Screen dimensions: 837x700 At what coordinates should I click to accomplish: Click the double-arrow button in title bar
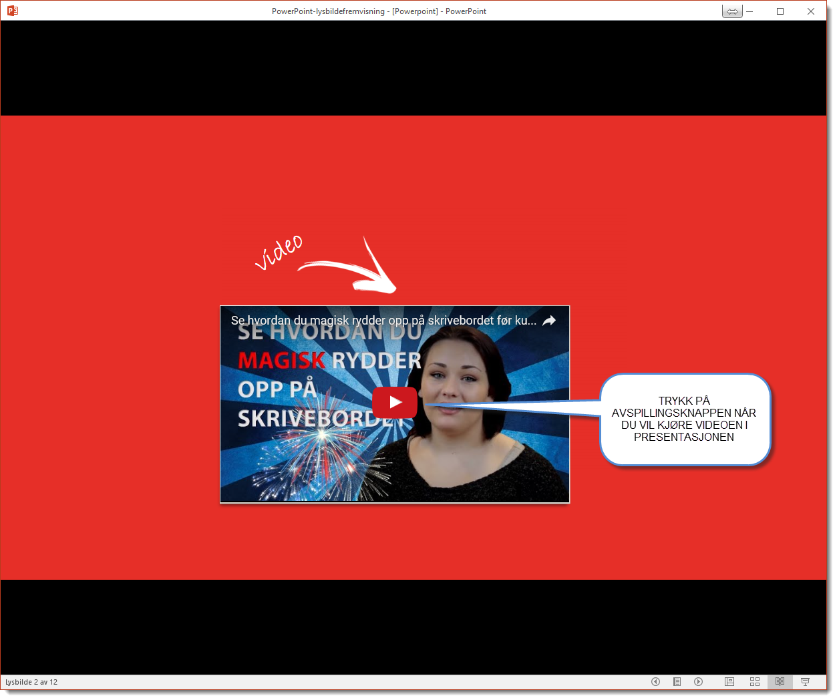[x=732, y=11]
